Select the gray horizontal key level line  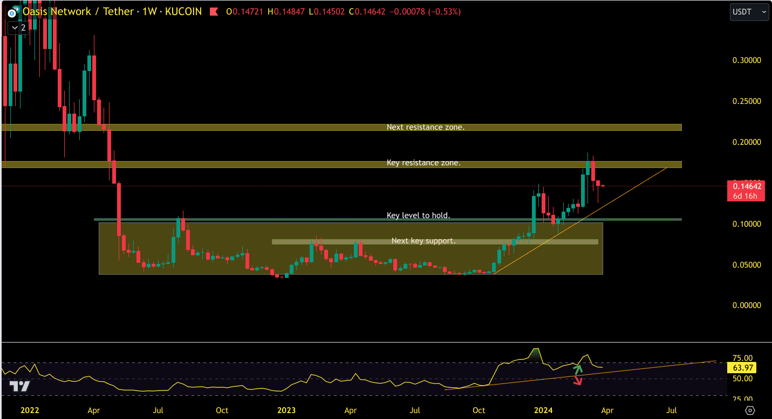pyautogui.click(x=387, y=219)
